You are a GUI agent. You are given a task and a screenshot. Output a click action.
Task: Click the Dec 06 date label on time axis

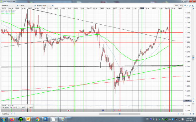[x=11, y=8]
